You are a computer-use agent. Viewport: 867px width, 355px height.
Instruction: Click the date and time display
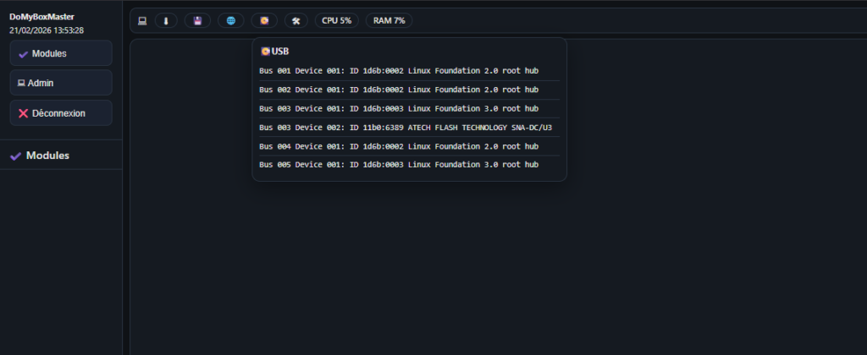[47, 30]
